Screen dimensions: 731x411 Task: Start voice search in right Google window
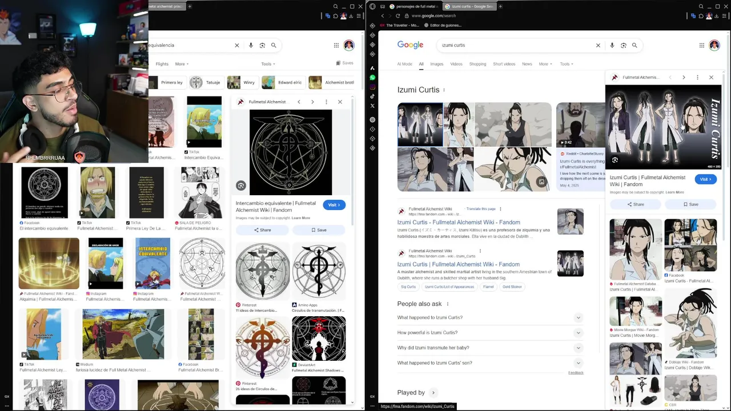[x=612, y=45]
